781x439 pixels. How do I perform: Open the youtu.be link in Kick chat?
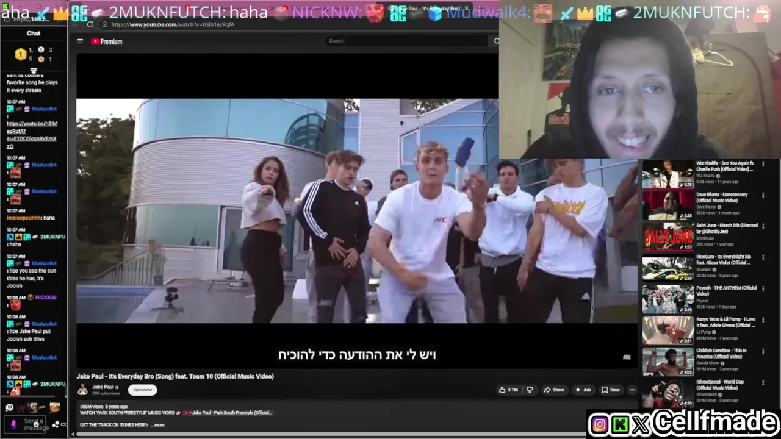(x=32, y=135)
